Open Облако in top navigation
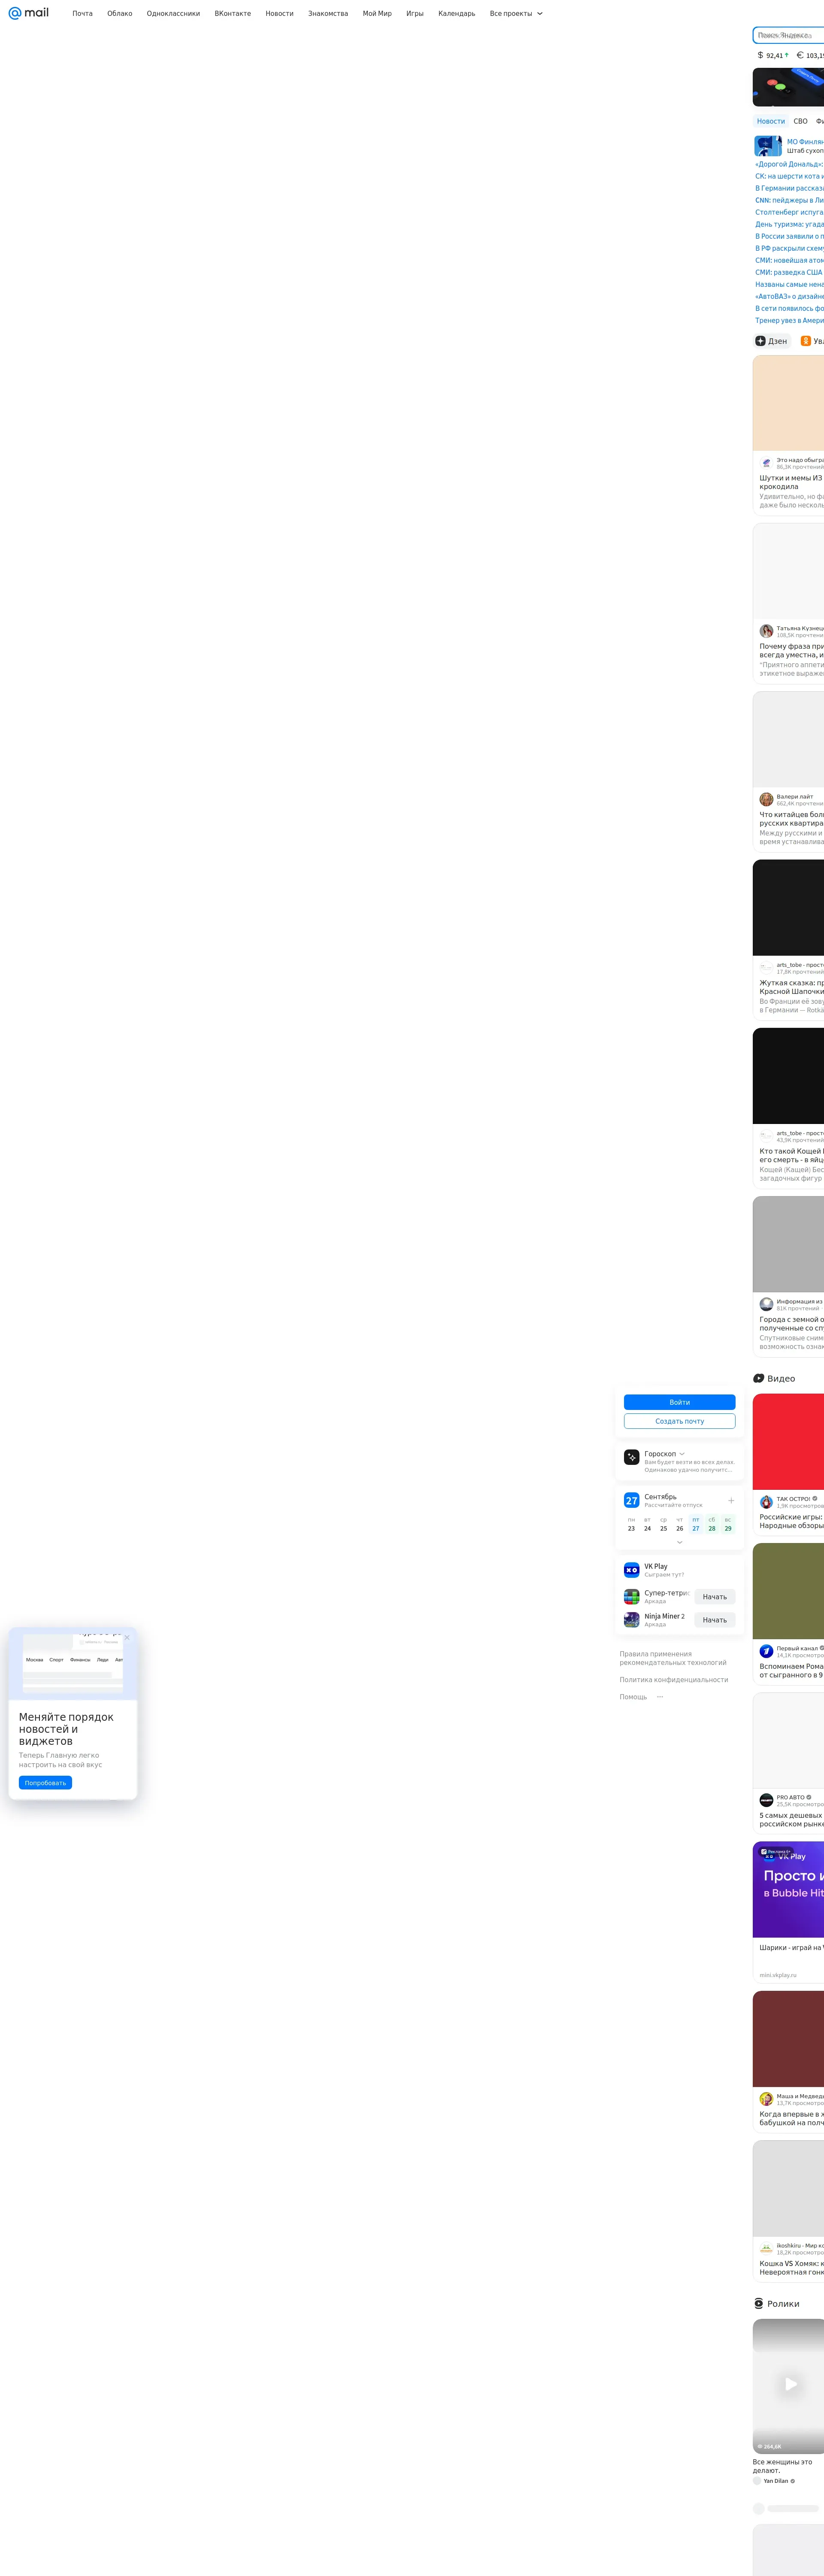 tap(120, 13)
